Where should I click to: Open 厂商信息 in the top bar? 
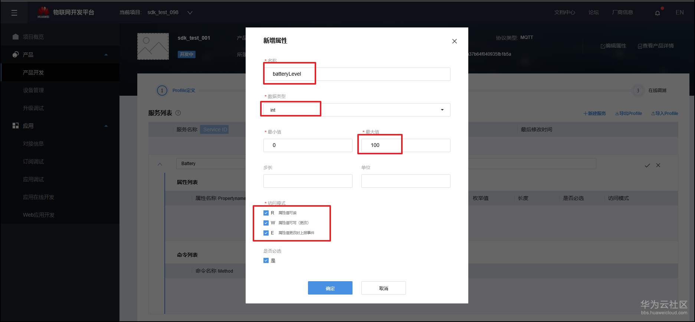tap(623, 13)
